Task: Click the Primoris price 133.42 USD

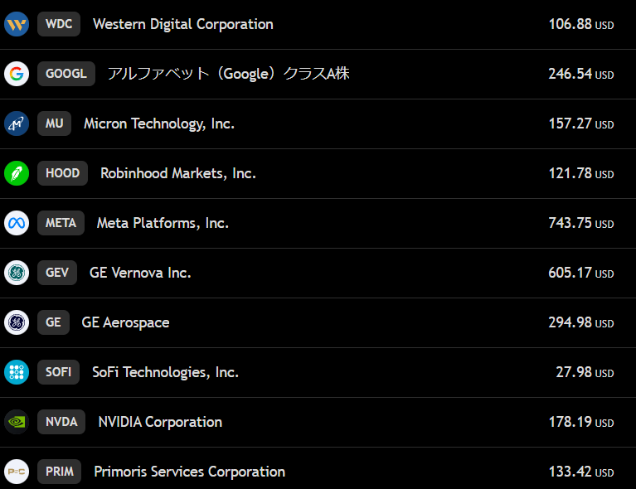Action: coord(580,472)
